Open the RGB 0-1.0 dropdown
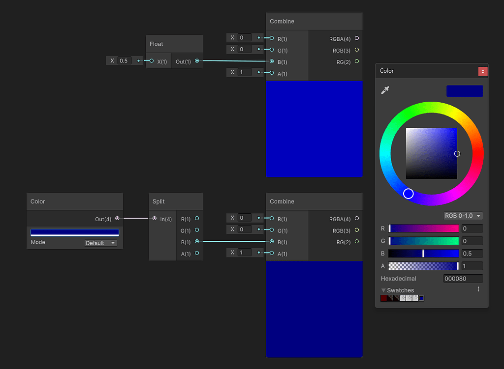Viewport: 504px width, 369px height. point(462,215)
